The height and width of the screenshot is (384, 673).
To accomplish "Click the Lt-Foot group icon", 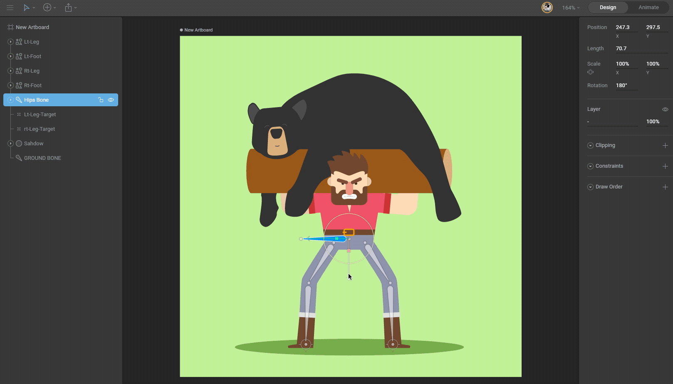I will 19,56.
